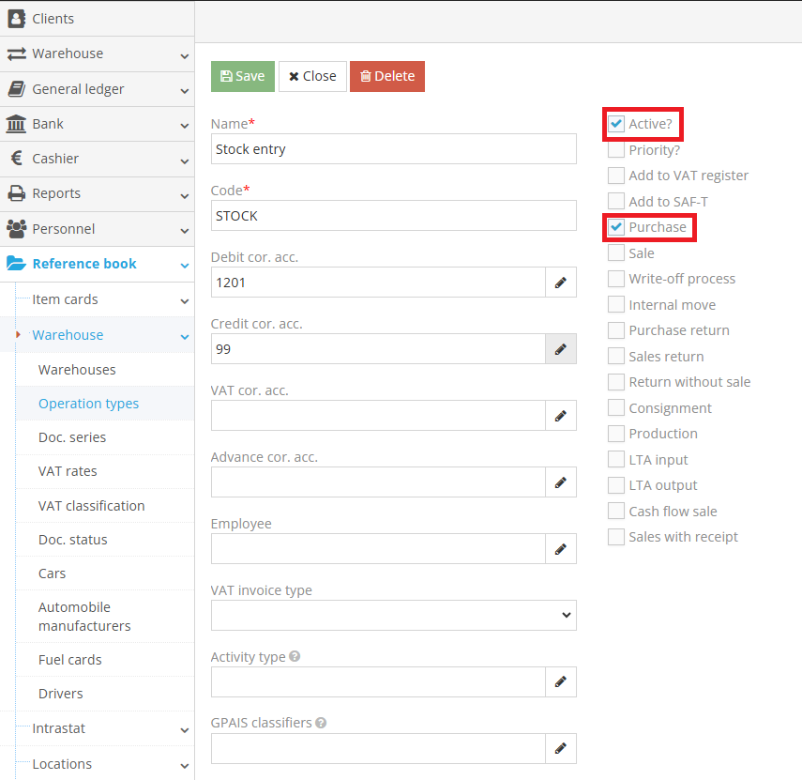Tick the Write-off process checkbox
This screenshot has height=780, width=802.
coord(616,279)
